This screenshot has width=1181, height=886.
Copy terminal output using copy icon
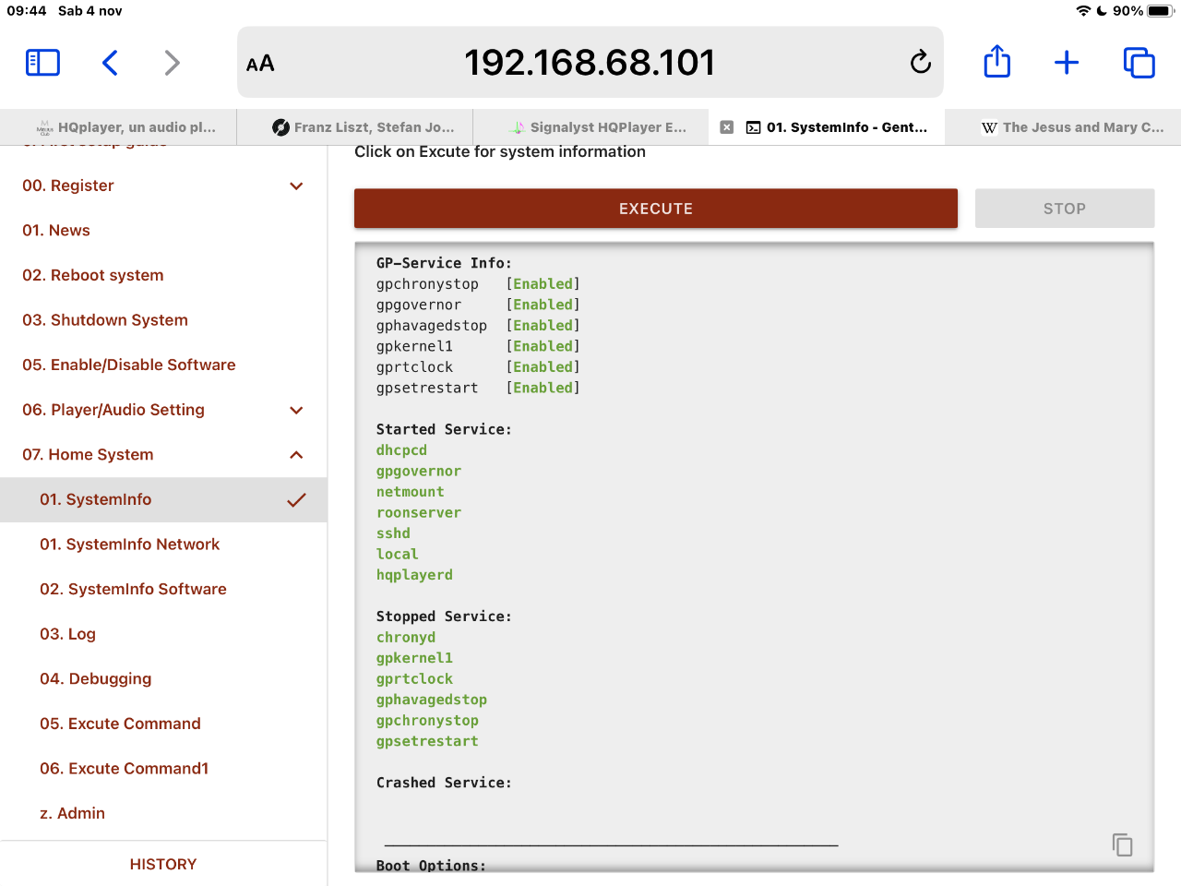coord(1122,844)
